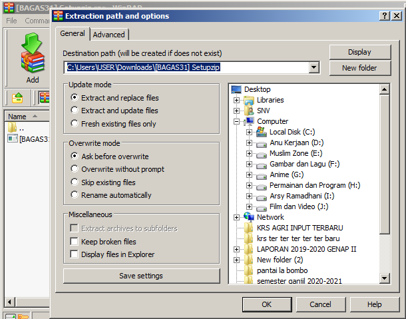Select Ask before overwrite option
406x319 pixels.
pyautogui.click(x=75, y=156)
